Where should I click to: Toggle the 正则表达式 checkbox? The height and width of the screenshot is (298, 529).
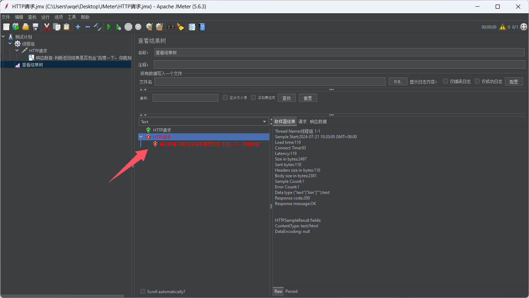click(x=253, y=97)
